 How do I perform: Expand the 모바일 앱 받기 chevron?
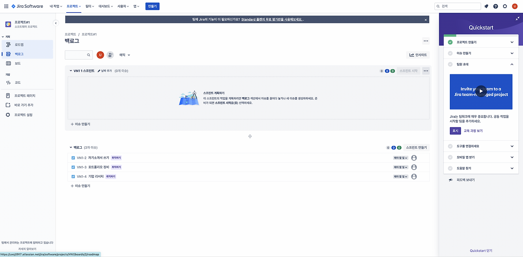(512, 157)
